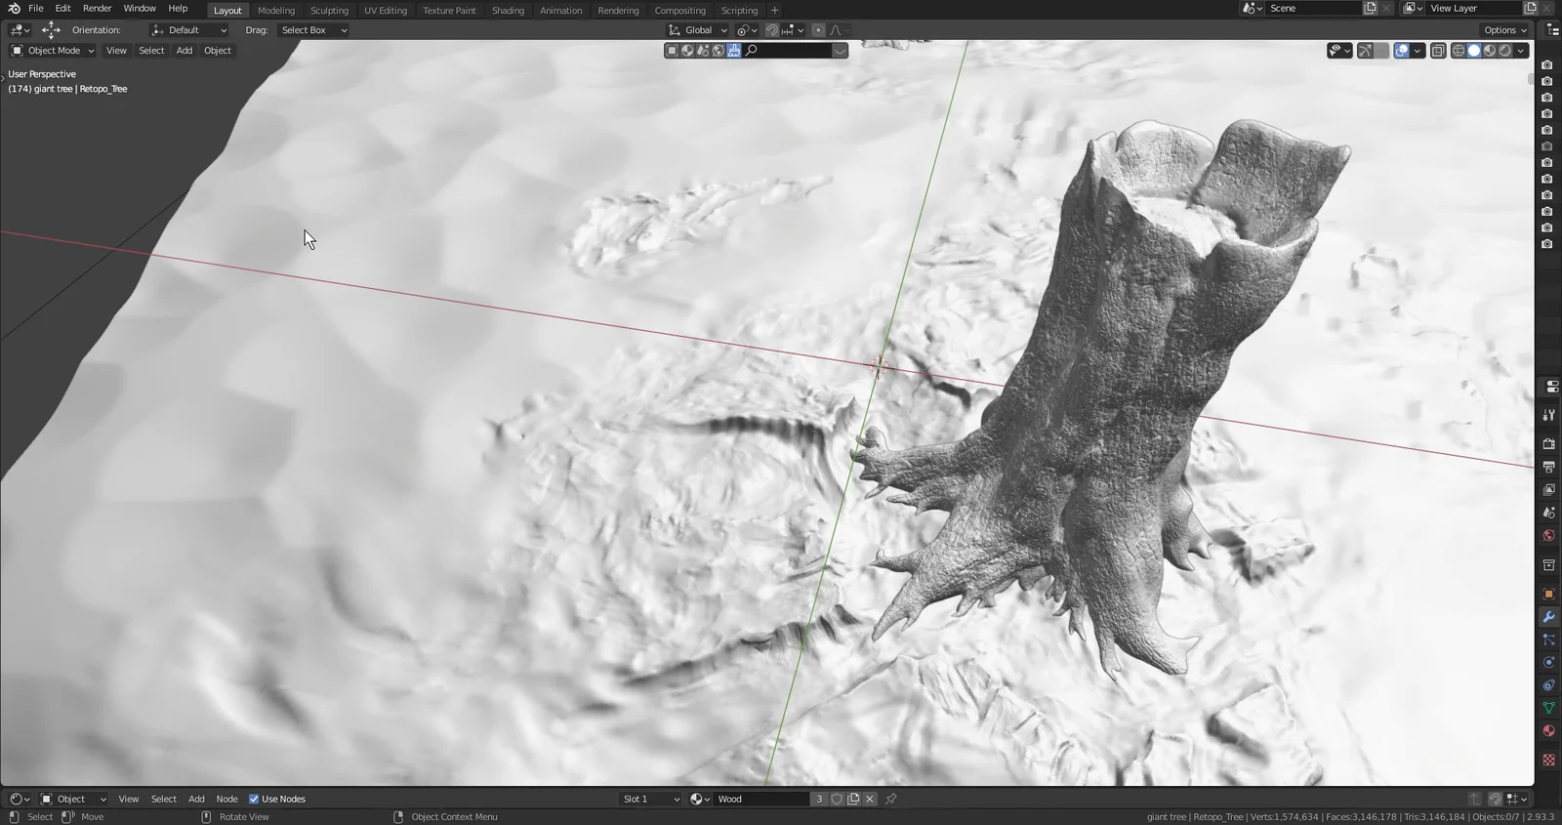Open the Orientation Default dropdown
This screenshot has height=825, width=1562.
[x=189, y=30]
